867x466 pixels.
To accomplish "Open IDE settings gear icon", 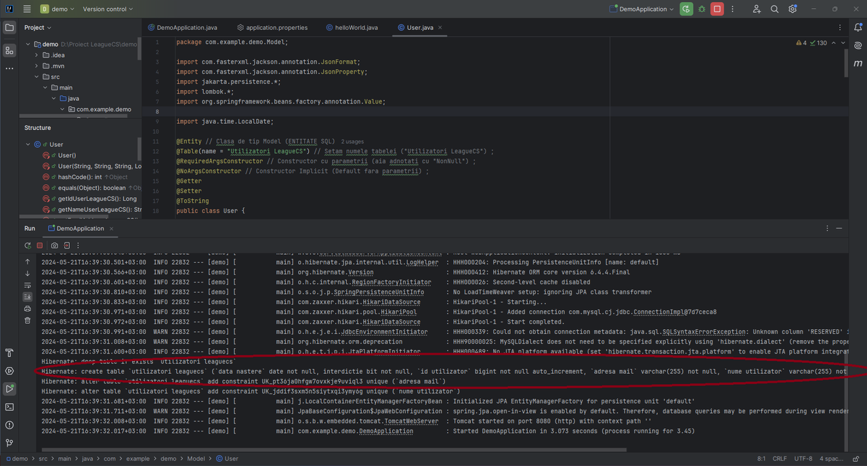I will click(792, 9).
